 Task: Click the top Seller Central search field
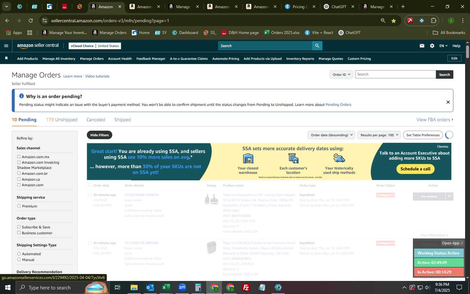tap(265, 46)
